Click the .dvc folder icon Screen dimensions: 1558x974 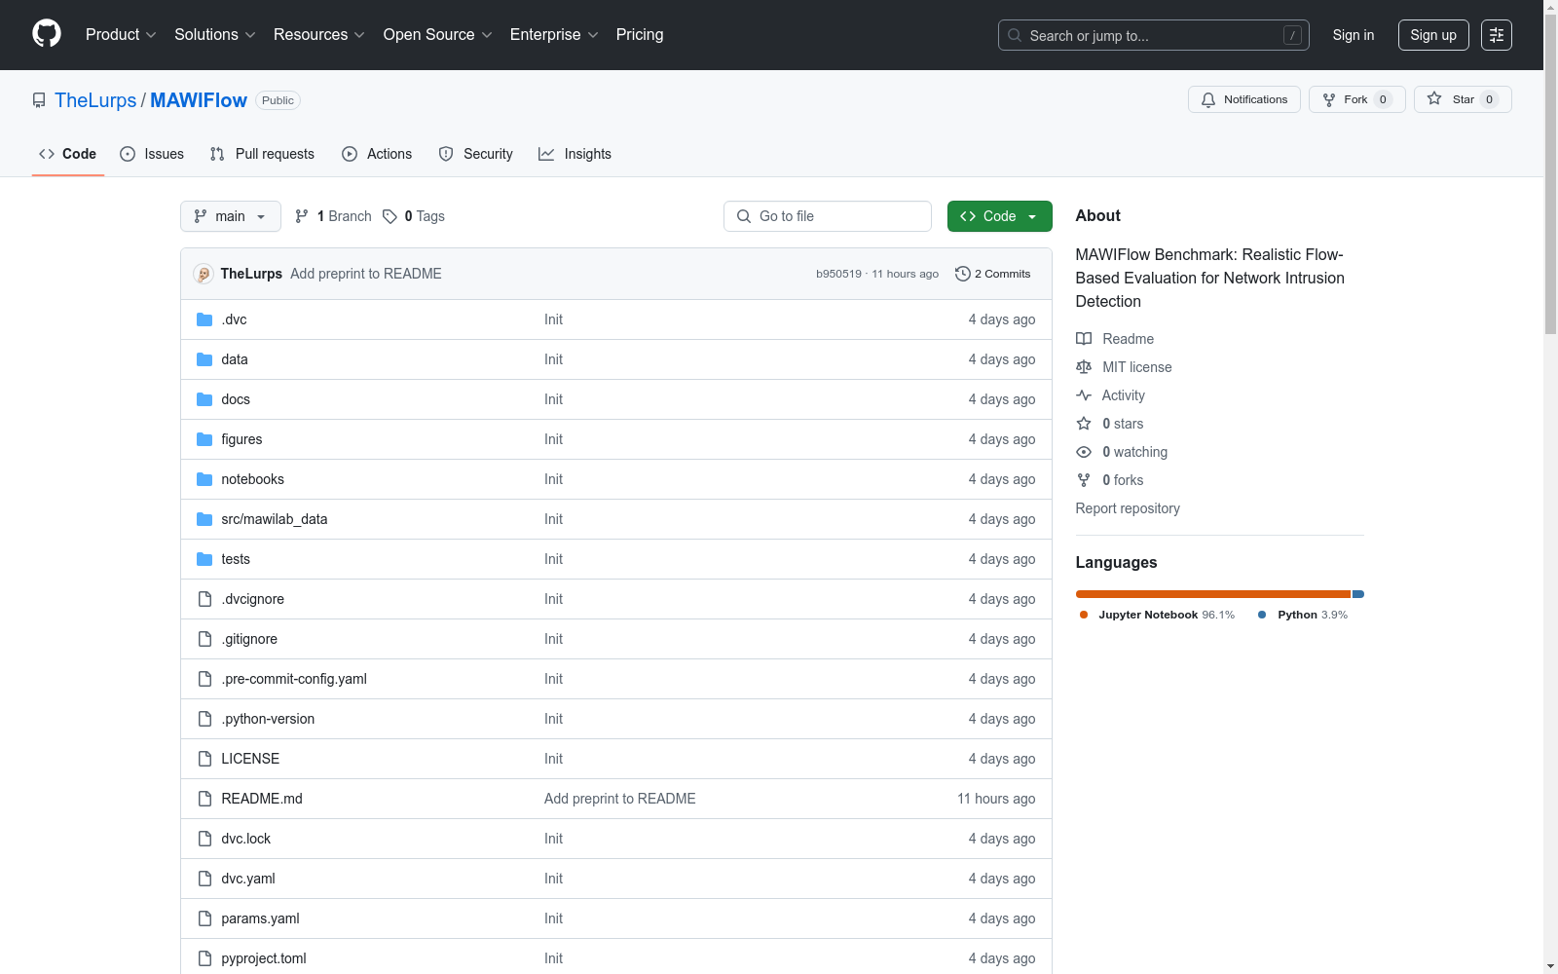(x=204, y=319)
